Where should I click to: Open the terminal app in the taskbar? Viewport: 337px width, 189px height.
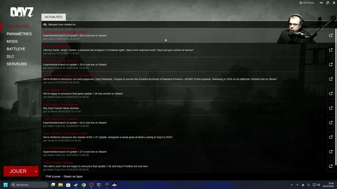click(99, 185)
